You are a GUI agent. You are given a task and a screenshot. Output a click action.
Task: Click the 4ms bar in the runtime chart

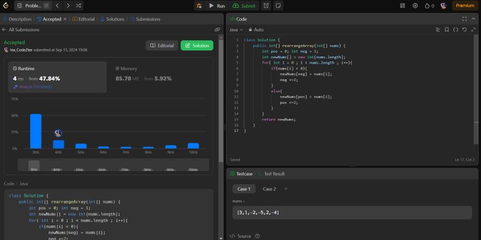click(x=58, y=145)
